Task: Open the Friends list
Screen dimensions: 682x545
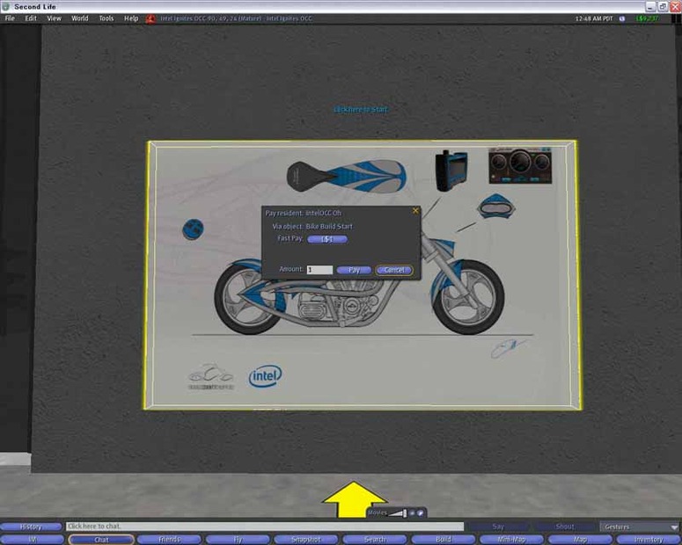Action: 169,540
